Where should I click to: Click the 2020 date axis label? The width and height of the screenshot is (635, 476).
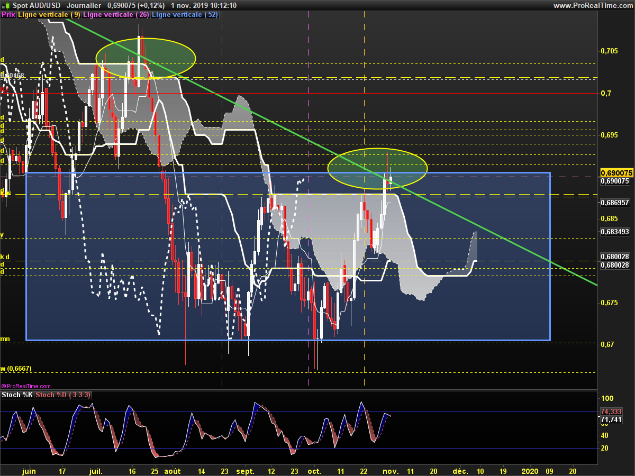pyautogui.click(x=529, y=470)
